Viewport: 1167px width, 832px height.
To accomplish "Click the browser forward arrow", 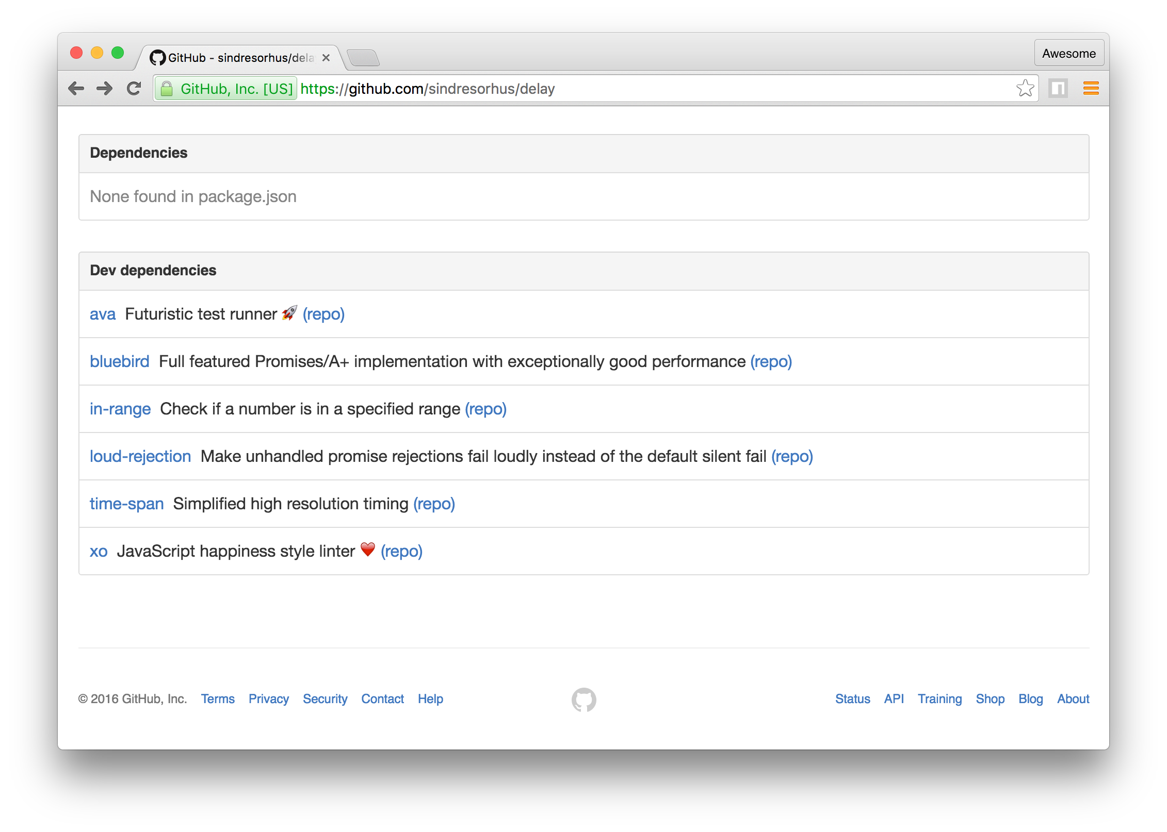I will point(105,89).
